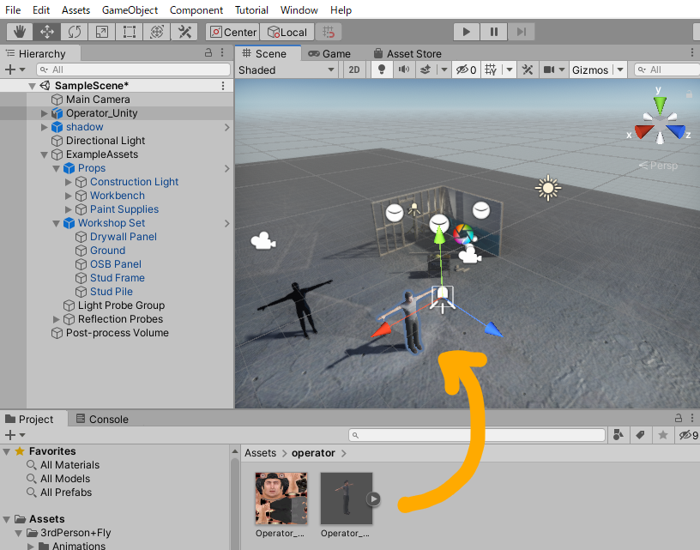Image resolution: width=700 pixels, height=550 pixels.
Task: Select the Operator face texture thumbnail
Action: 281,499
